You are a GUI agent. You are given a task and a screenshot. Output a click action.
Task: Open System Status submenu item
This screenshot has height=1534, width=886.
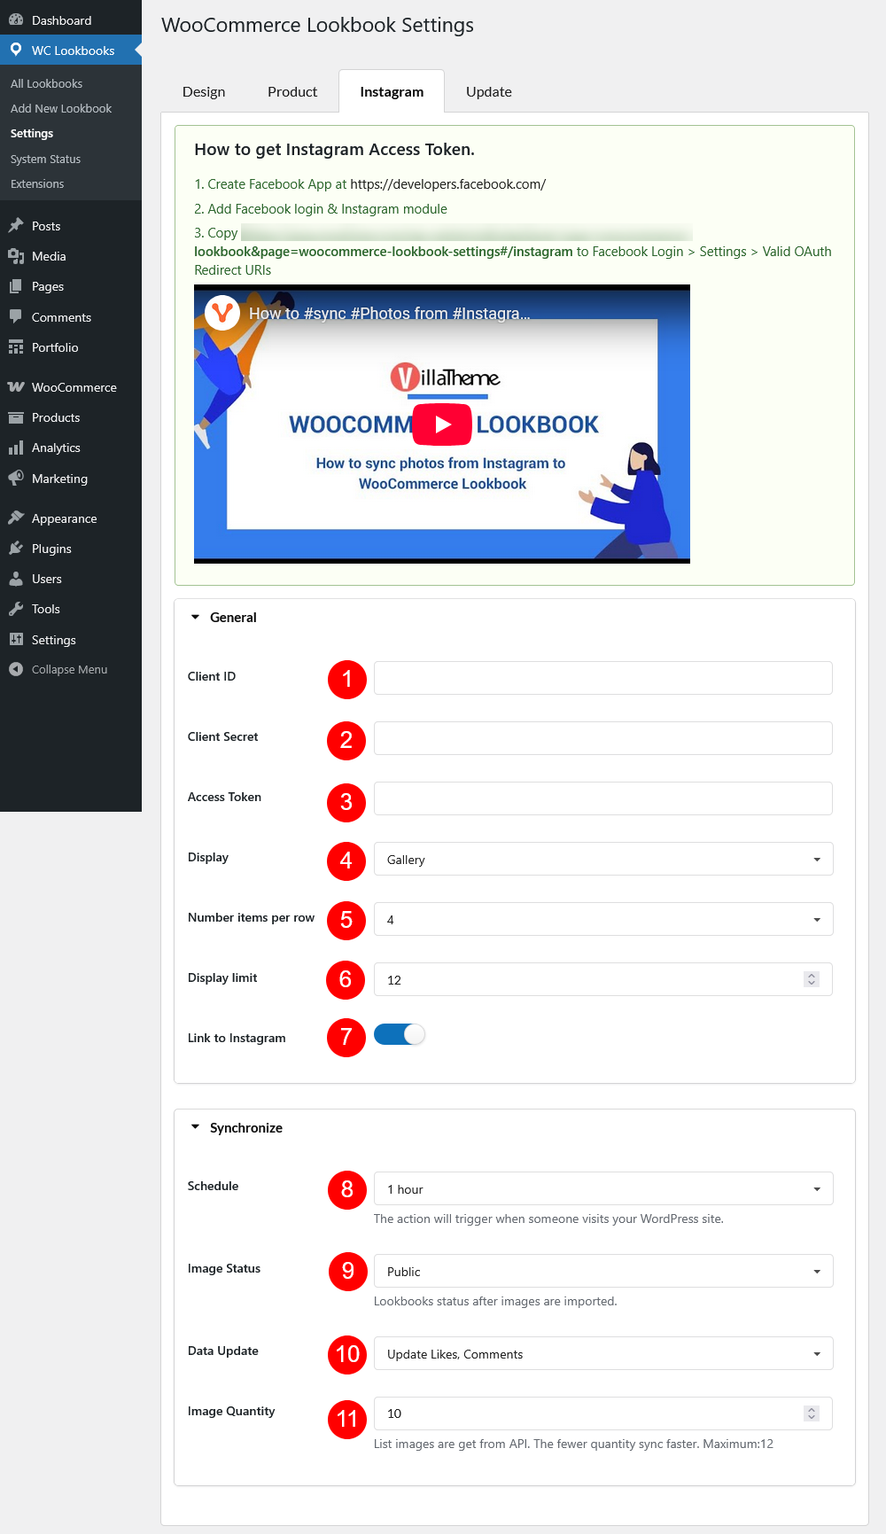(x=45, y=159)
